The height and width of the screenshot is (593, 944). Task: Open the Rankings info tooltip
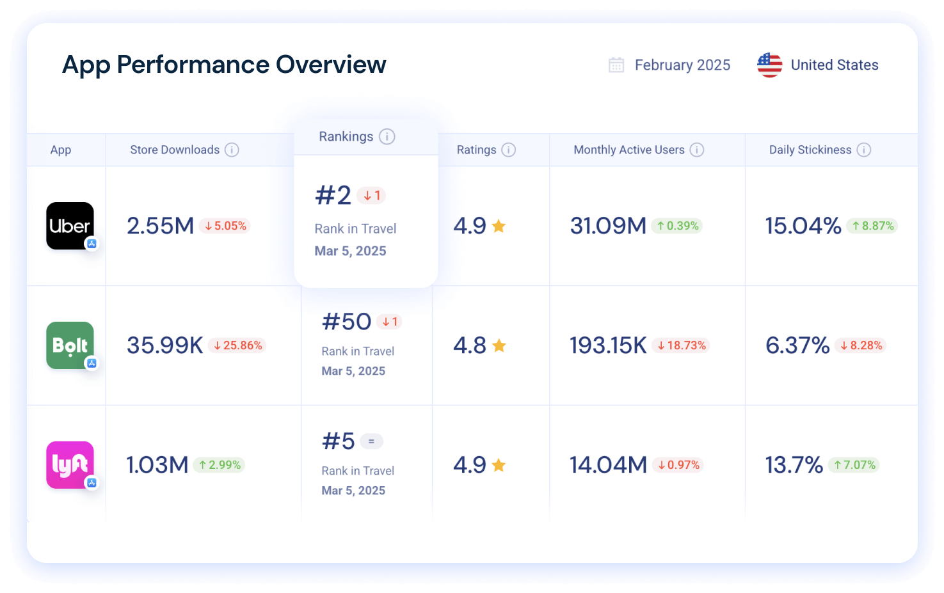coord(387,136)
